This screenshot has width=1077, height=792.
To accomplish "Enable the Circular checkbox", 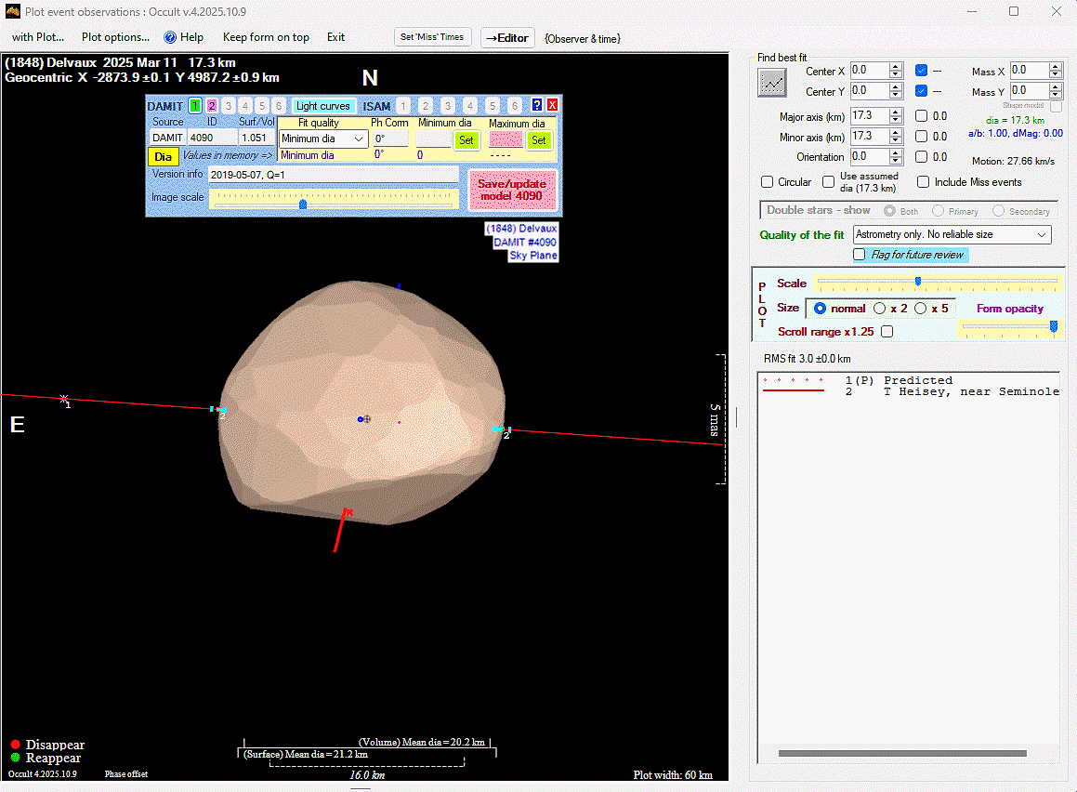I will click(x=768, y=182).
